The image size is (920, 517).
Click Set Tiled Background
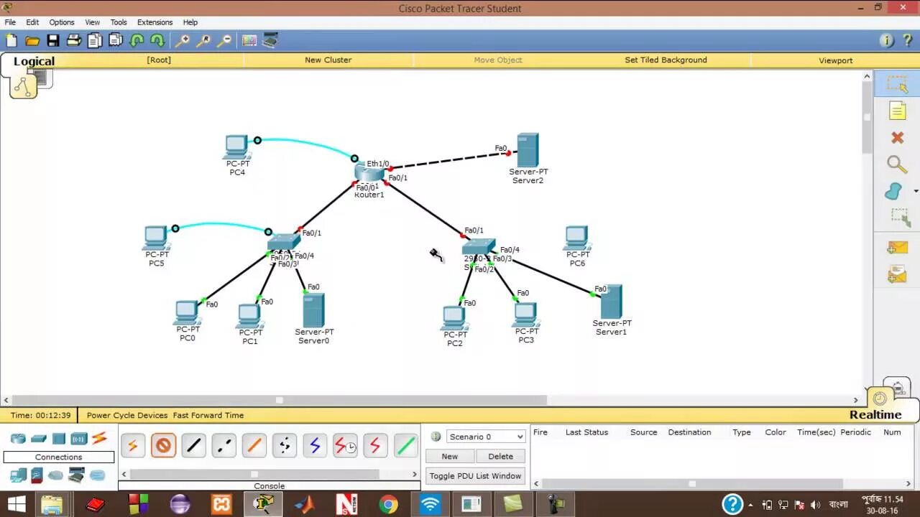pos(666,60)
